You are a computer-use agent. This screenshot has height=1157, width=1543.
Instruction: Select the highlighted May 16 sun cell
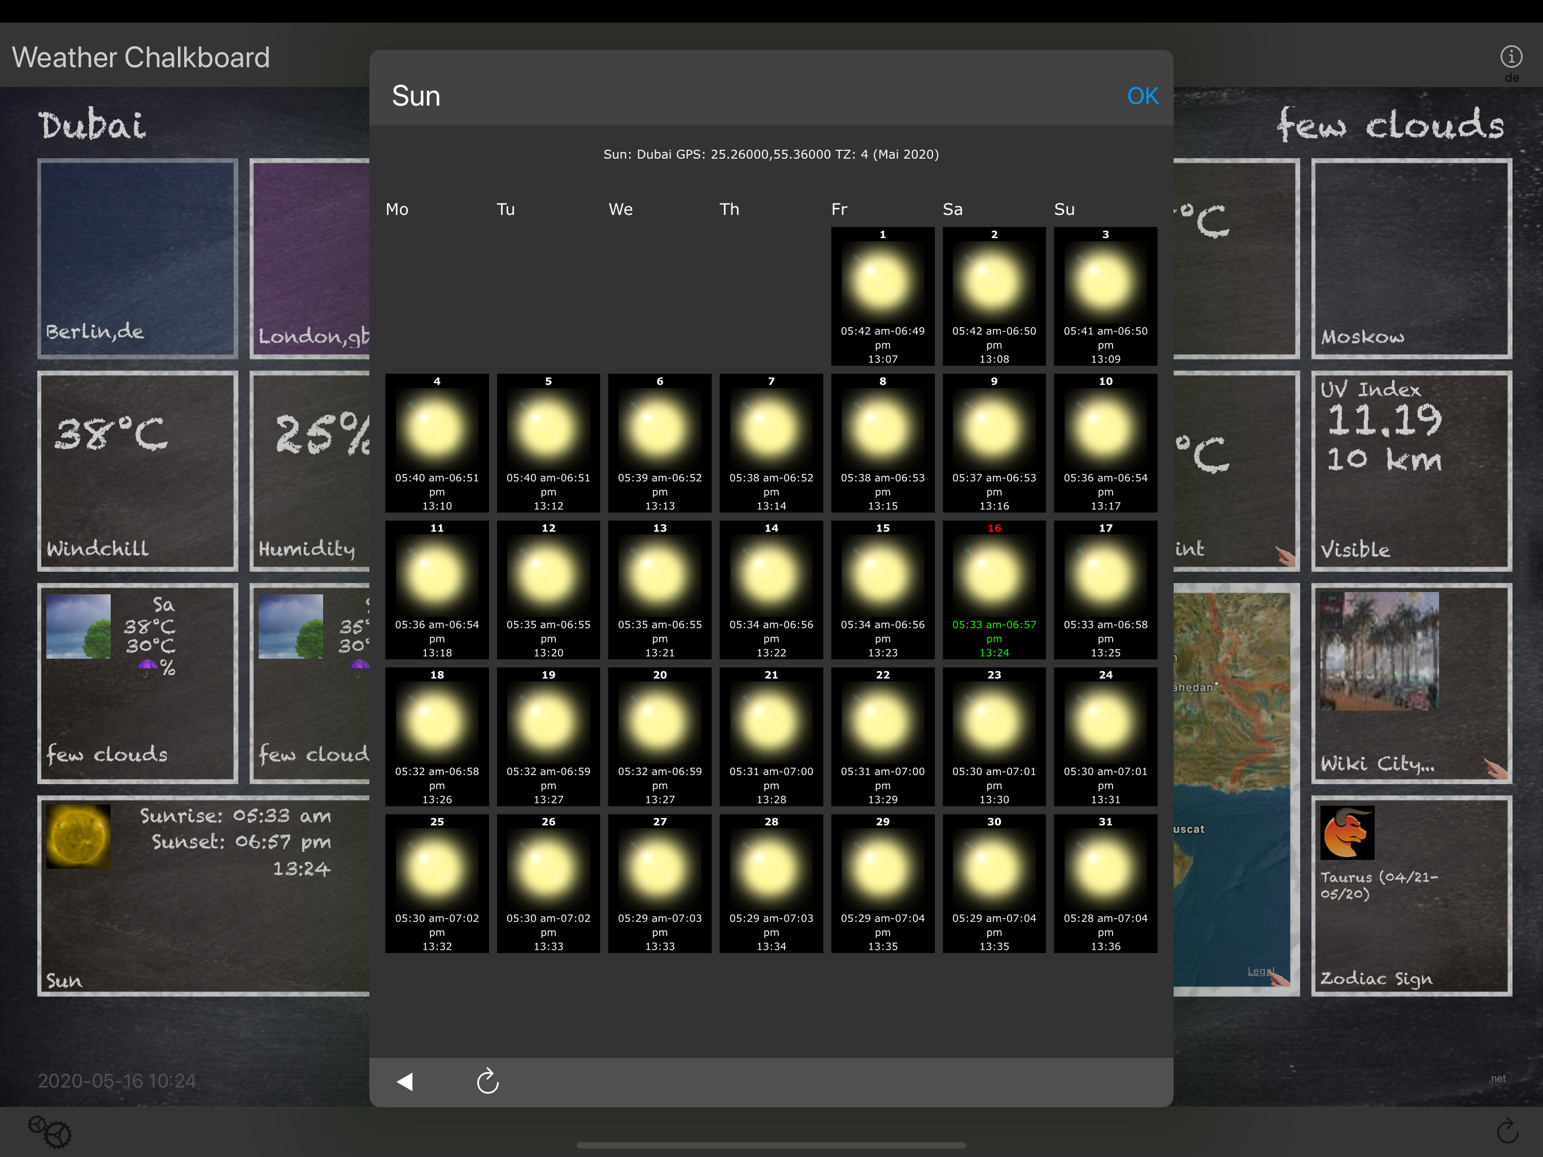(993, 590)
